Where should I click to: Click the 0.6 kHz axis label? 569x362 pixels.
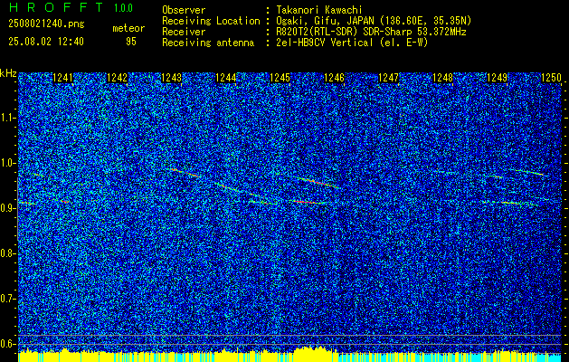point(7,344)
